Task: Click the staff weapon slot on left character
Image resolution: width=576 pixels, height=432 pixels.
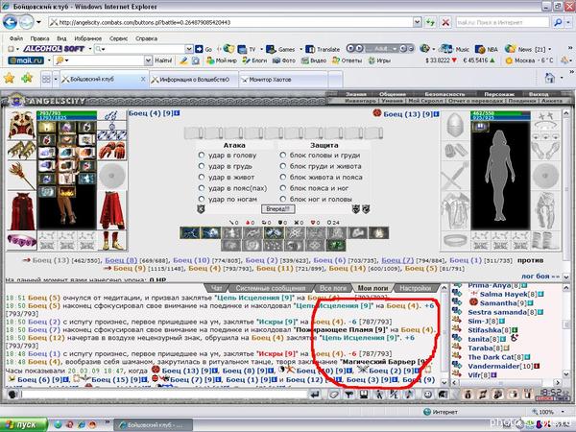Action: pyautogui.click(x=22, y=176)
